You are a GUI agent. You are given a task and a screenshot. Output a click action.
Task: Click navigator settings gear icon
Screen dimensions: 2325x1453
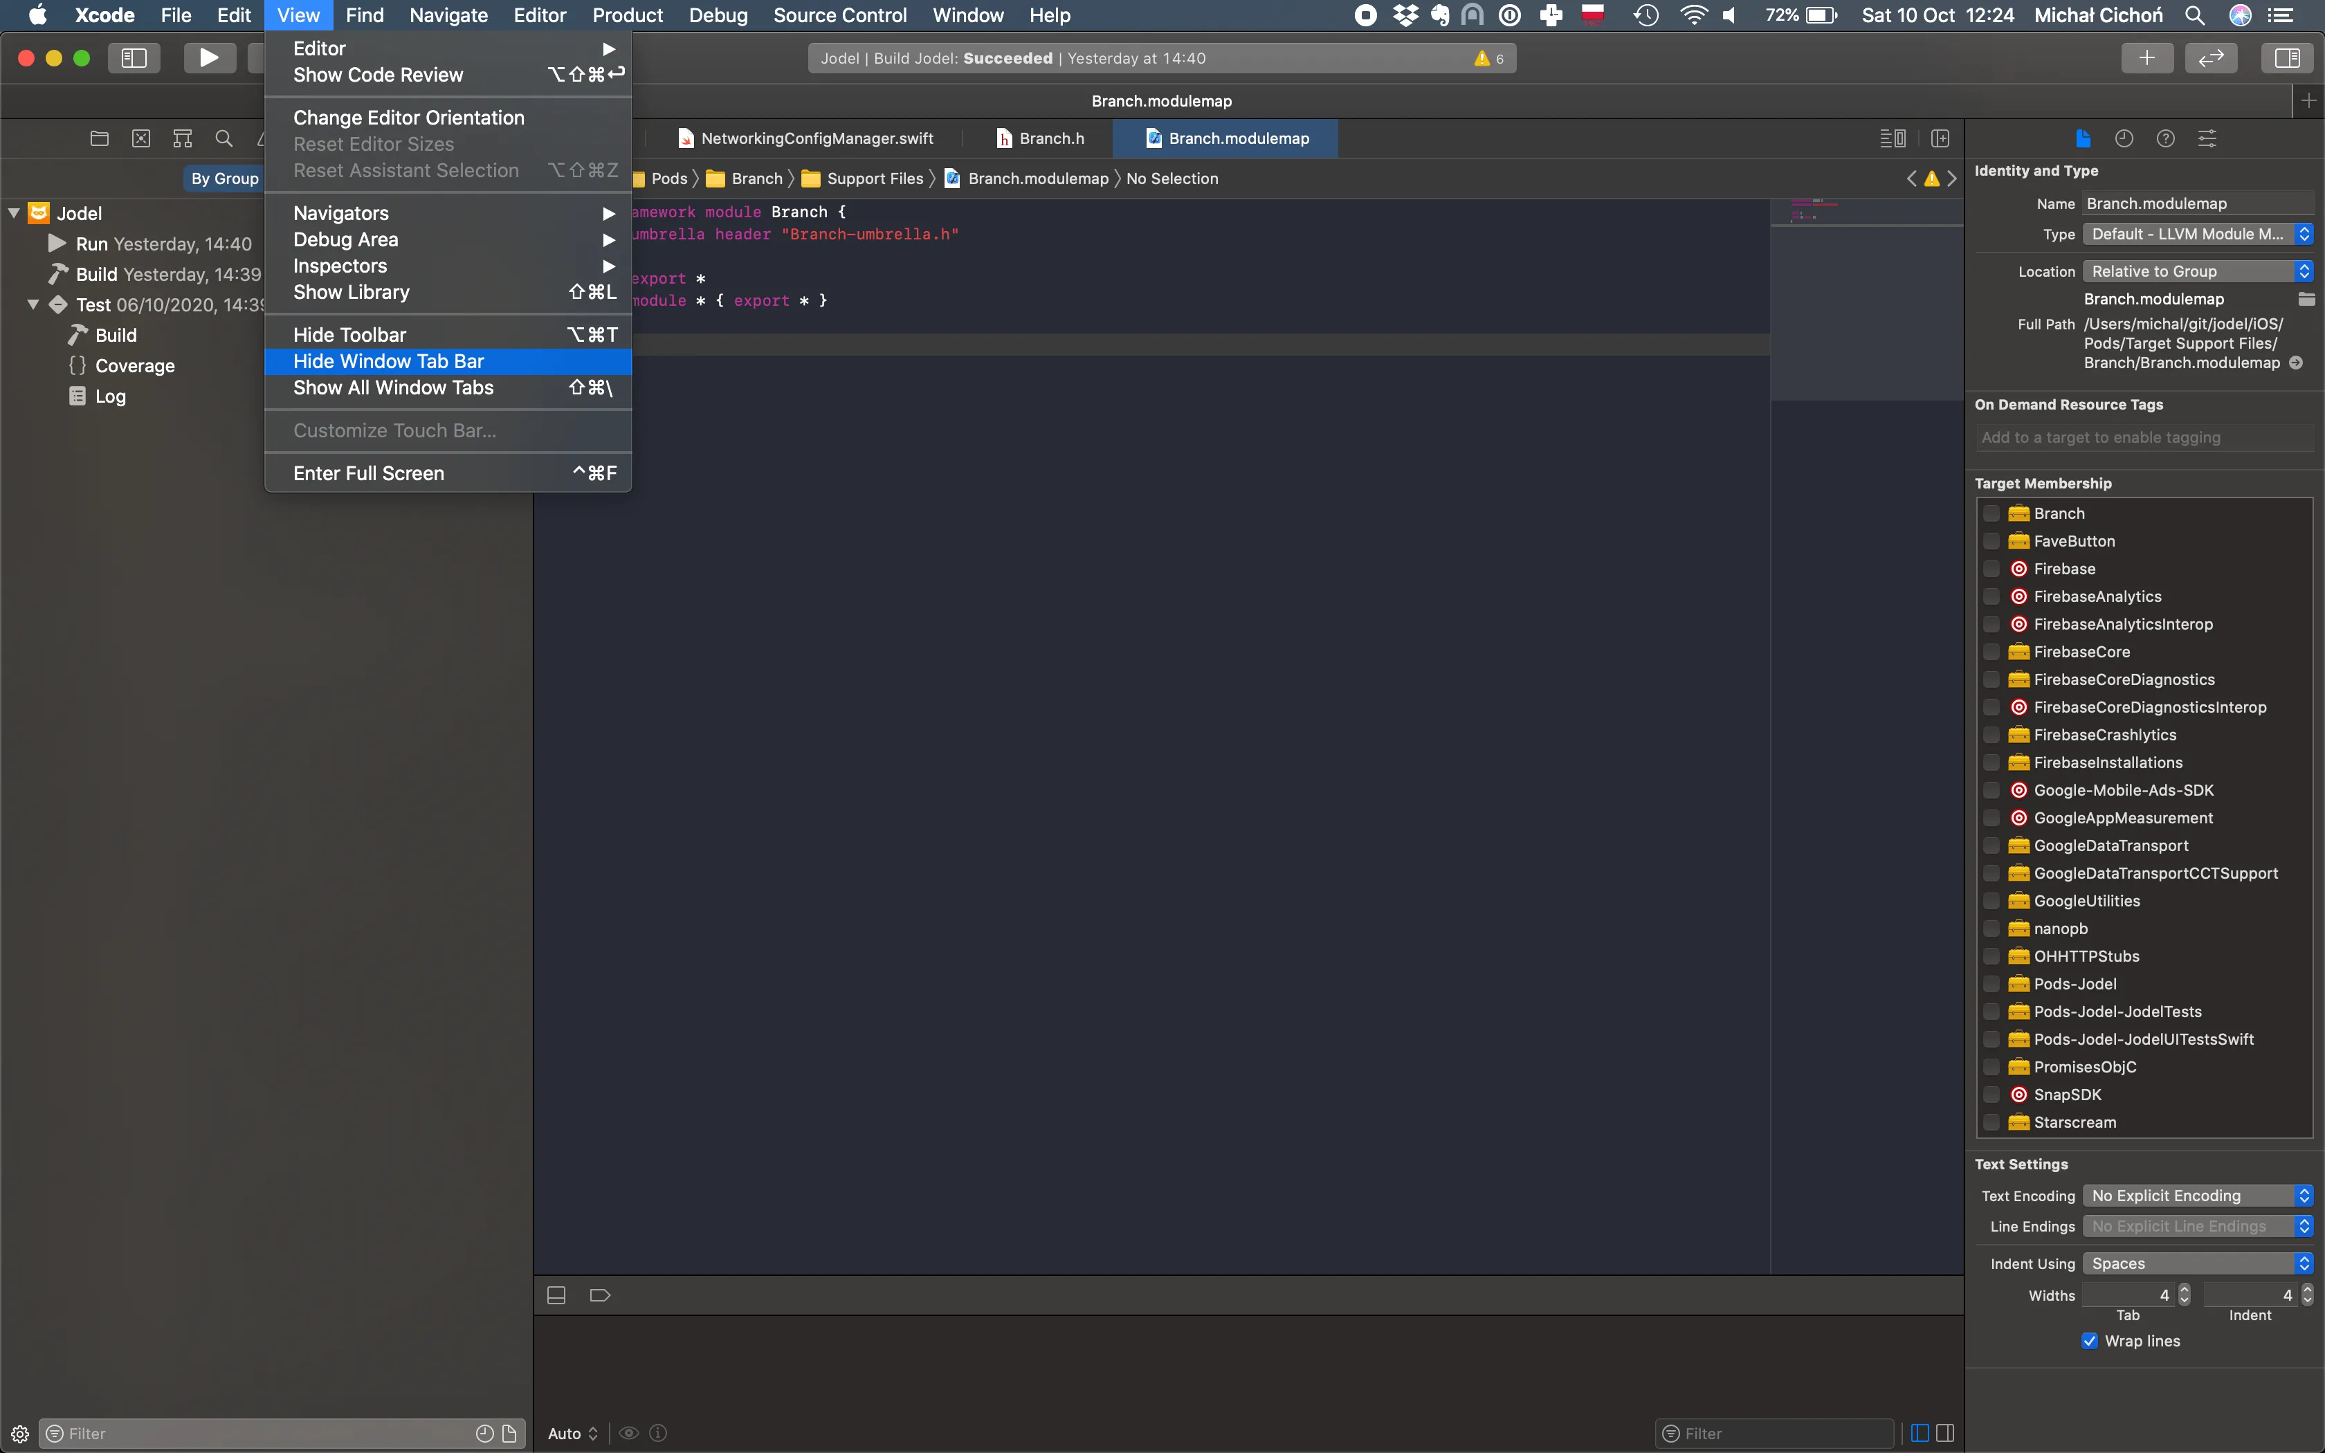tap(19, 1434)
